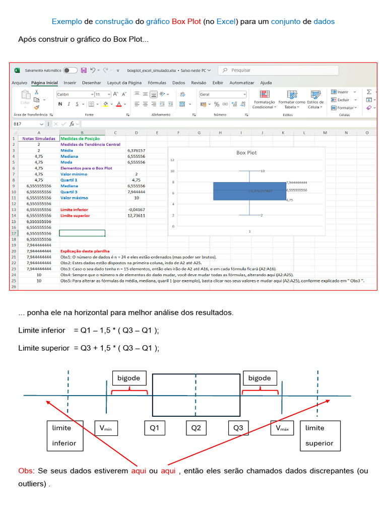Open the Dados tab
Image resolution: width=387 pixels, height=516 pixels.
(x=179, y=83)
